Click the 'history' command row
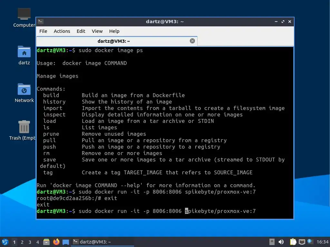This screenshot has width=330, height=247. pyautogui.click(x=108, y=102)
